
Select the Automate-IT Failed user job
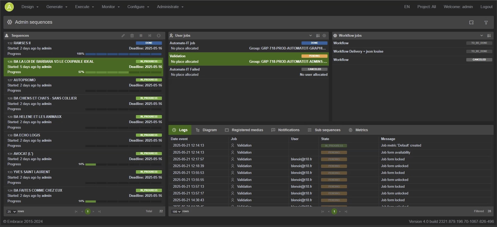[248, 72]
